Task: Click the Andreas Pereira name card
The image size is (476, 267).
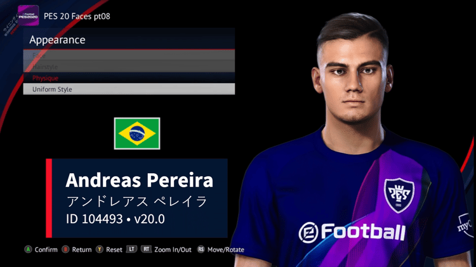Action: [136, 198]
